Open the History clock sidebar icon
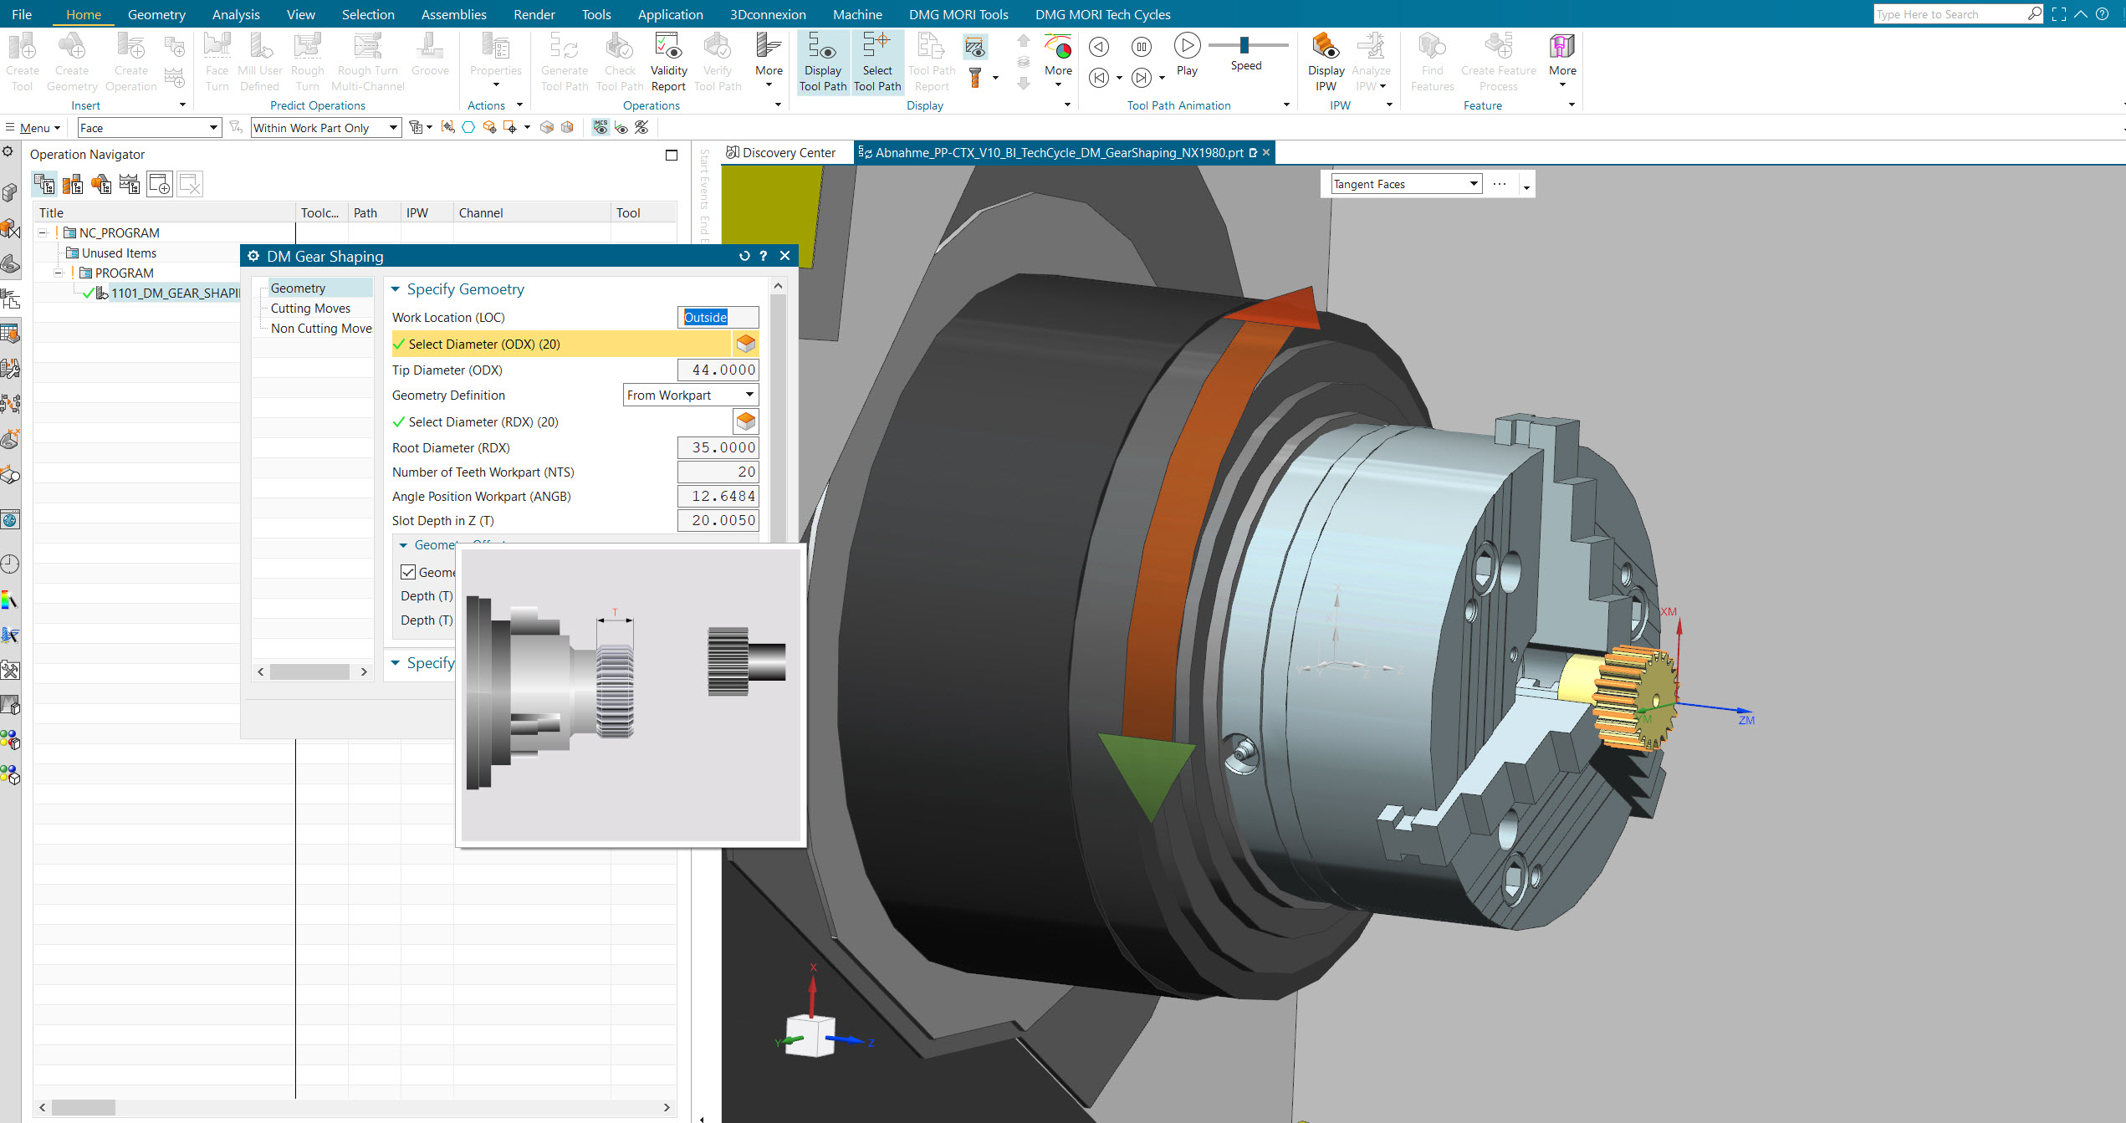This screenshot has height=1123, width=2126. tap(10, 564)
